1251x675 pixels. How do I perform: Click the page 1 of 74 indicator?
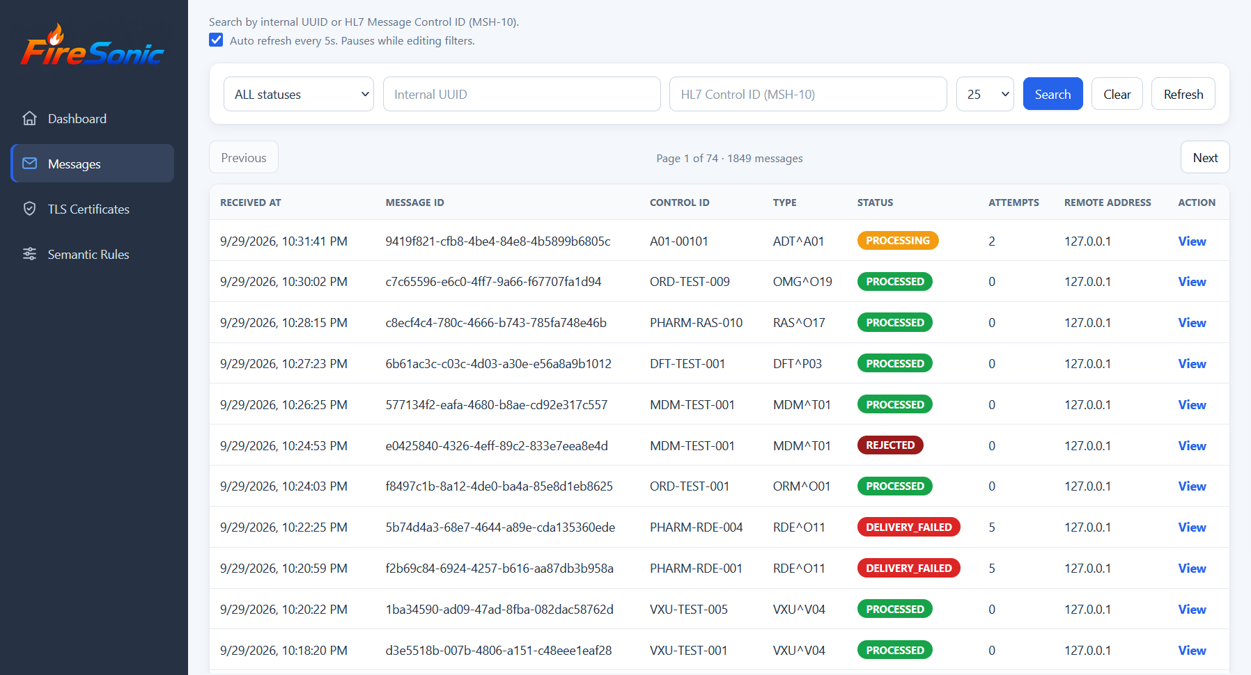click(729, 158)
